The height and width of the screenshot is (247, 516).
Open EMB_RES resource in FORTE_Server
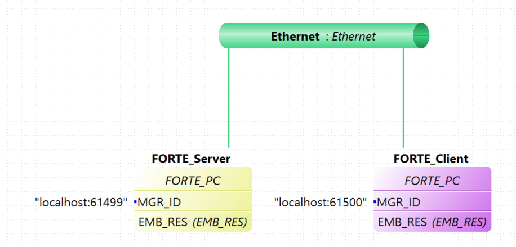(x=193, y=222)
